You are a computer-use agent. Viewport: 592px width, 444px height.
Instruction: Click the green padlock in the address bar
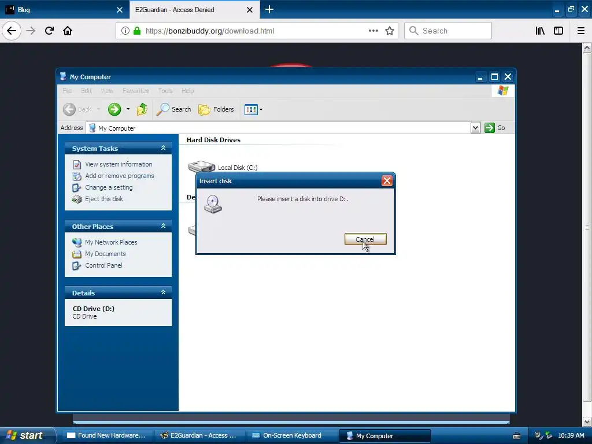pyautogui.click(x=138, y=31)
